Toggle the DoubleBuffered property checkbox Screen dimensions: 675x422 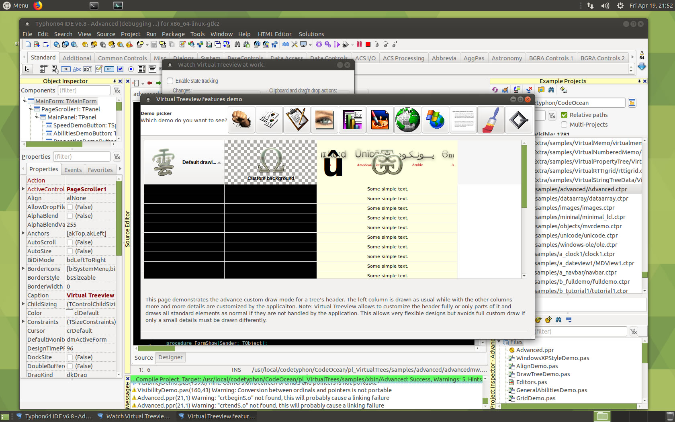tap(70, 366)
